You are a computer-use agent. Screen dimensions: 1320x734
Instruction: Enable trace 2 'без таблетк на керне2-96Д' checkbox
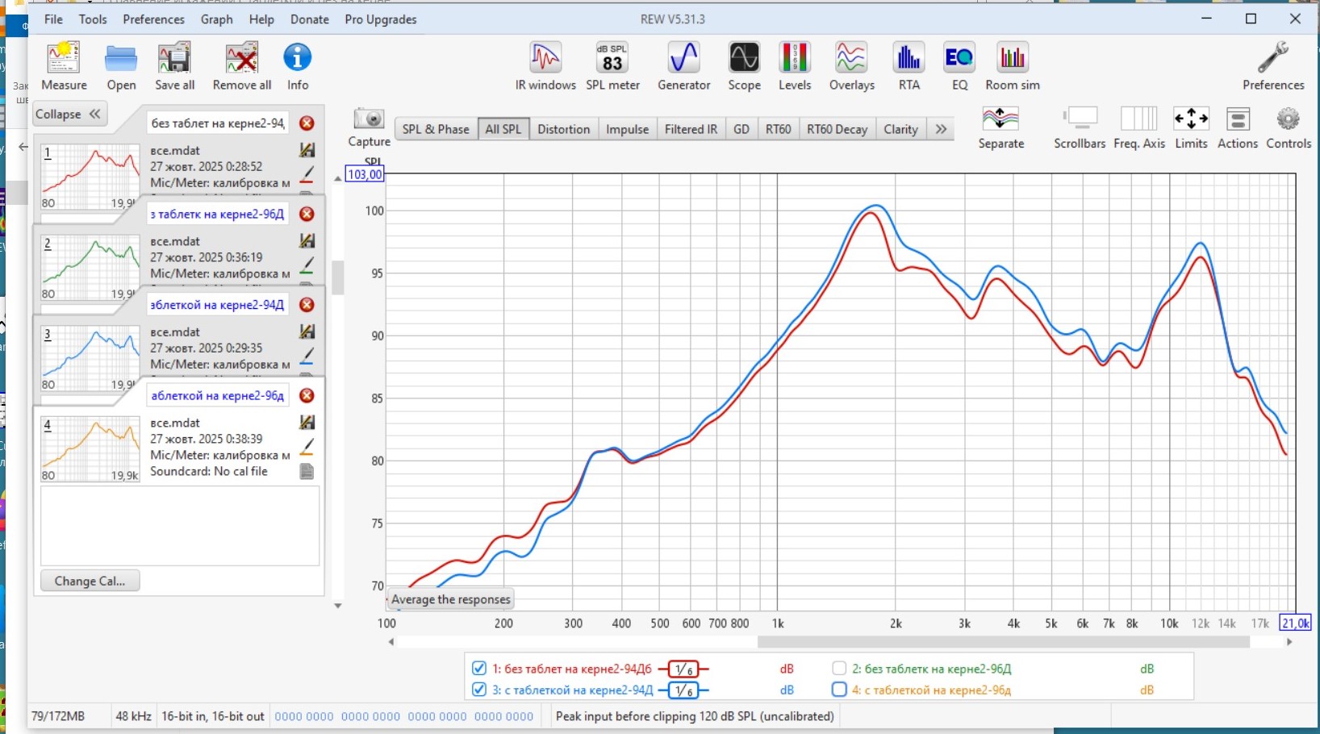click(x=839, y=669)
